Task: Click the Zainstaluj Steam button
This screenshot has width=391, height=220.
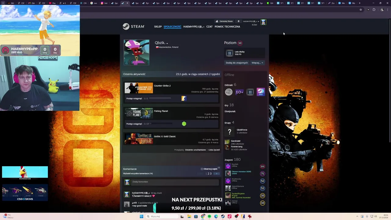Action: 224,21
